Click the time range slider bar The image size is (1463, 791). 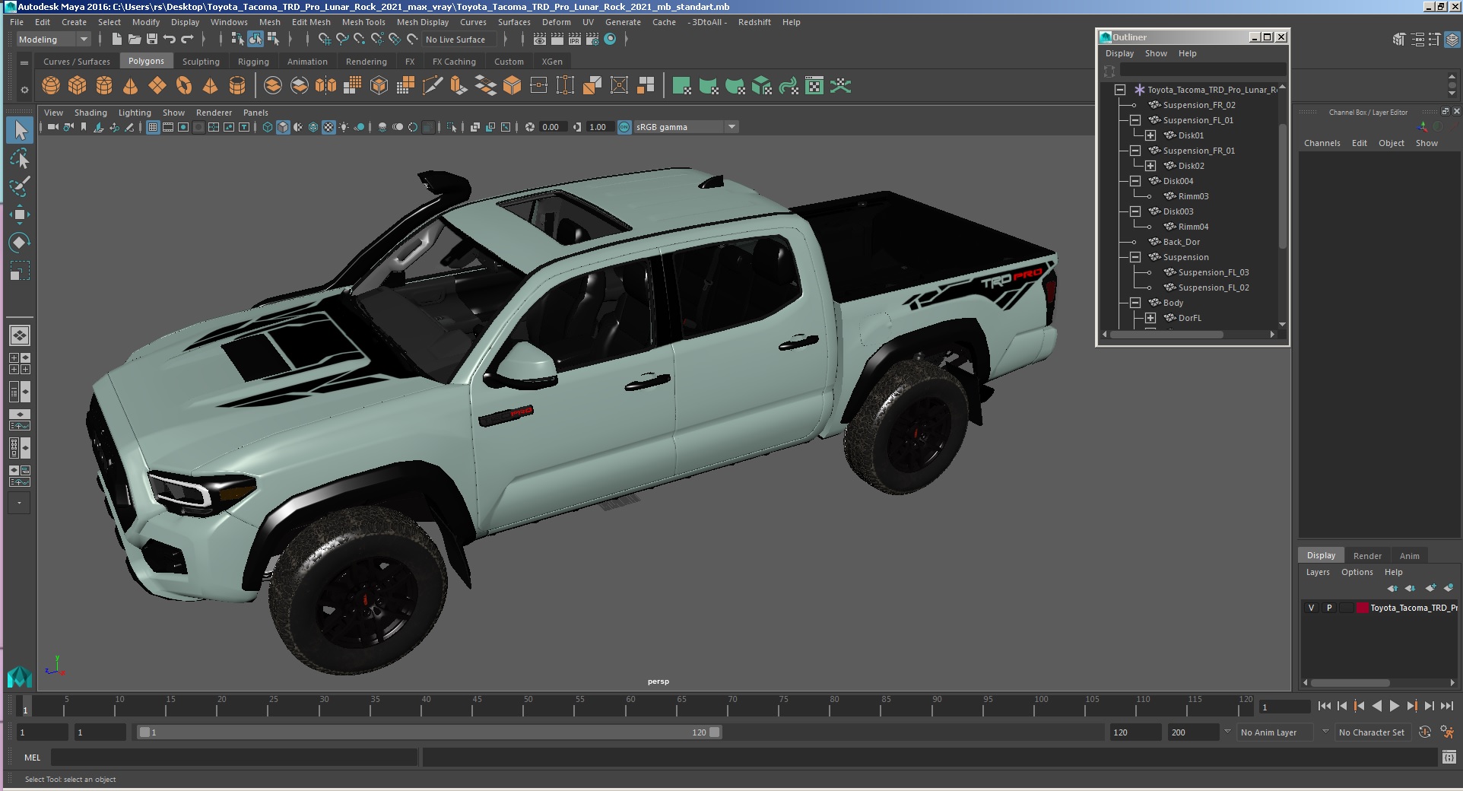[429, 732]
